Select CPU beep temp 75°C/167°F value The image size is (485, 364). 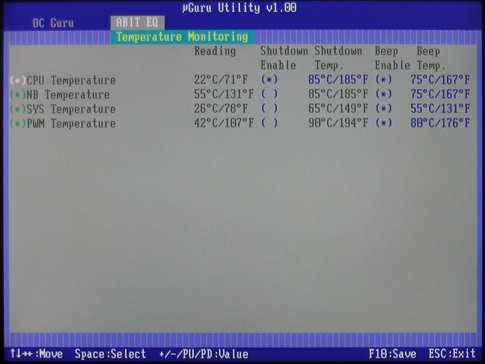(440, 80)
